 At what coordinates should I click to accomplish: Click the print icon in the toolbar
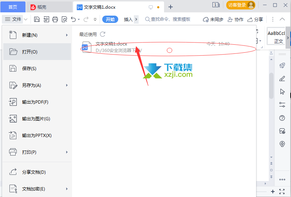tap(55, 19)
